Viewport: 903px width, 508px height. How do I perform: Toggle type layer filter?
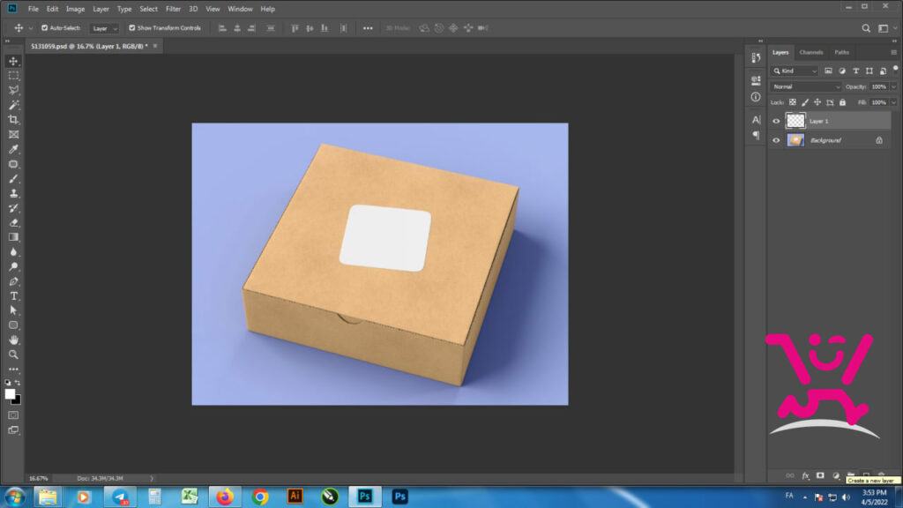(x=855, y=71)
